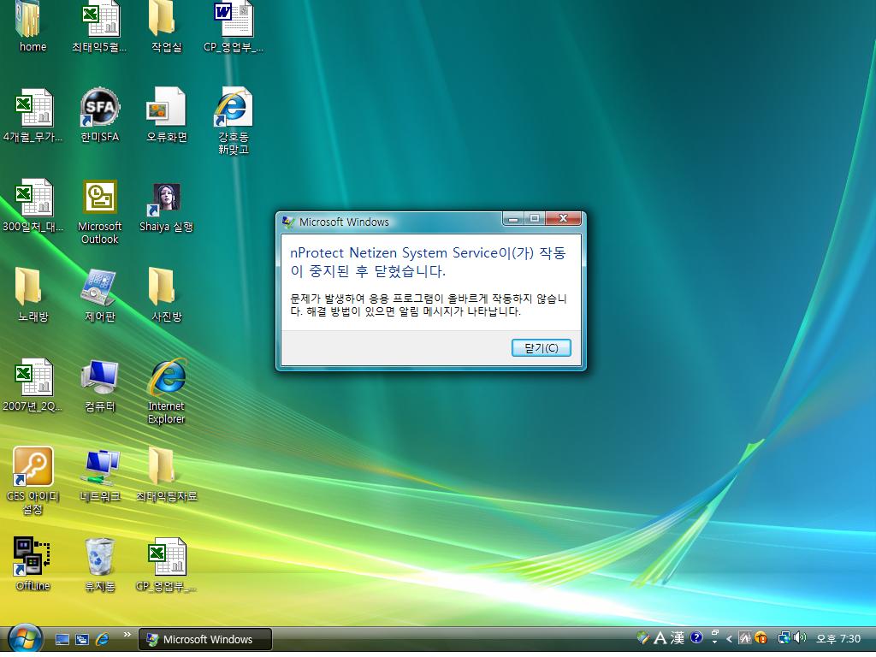Click the clock showing 오후 7:30
Screen dimensions: 876x657
(838, 638)
